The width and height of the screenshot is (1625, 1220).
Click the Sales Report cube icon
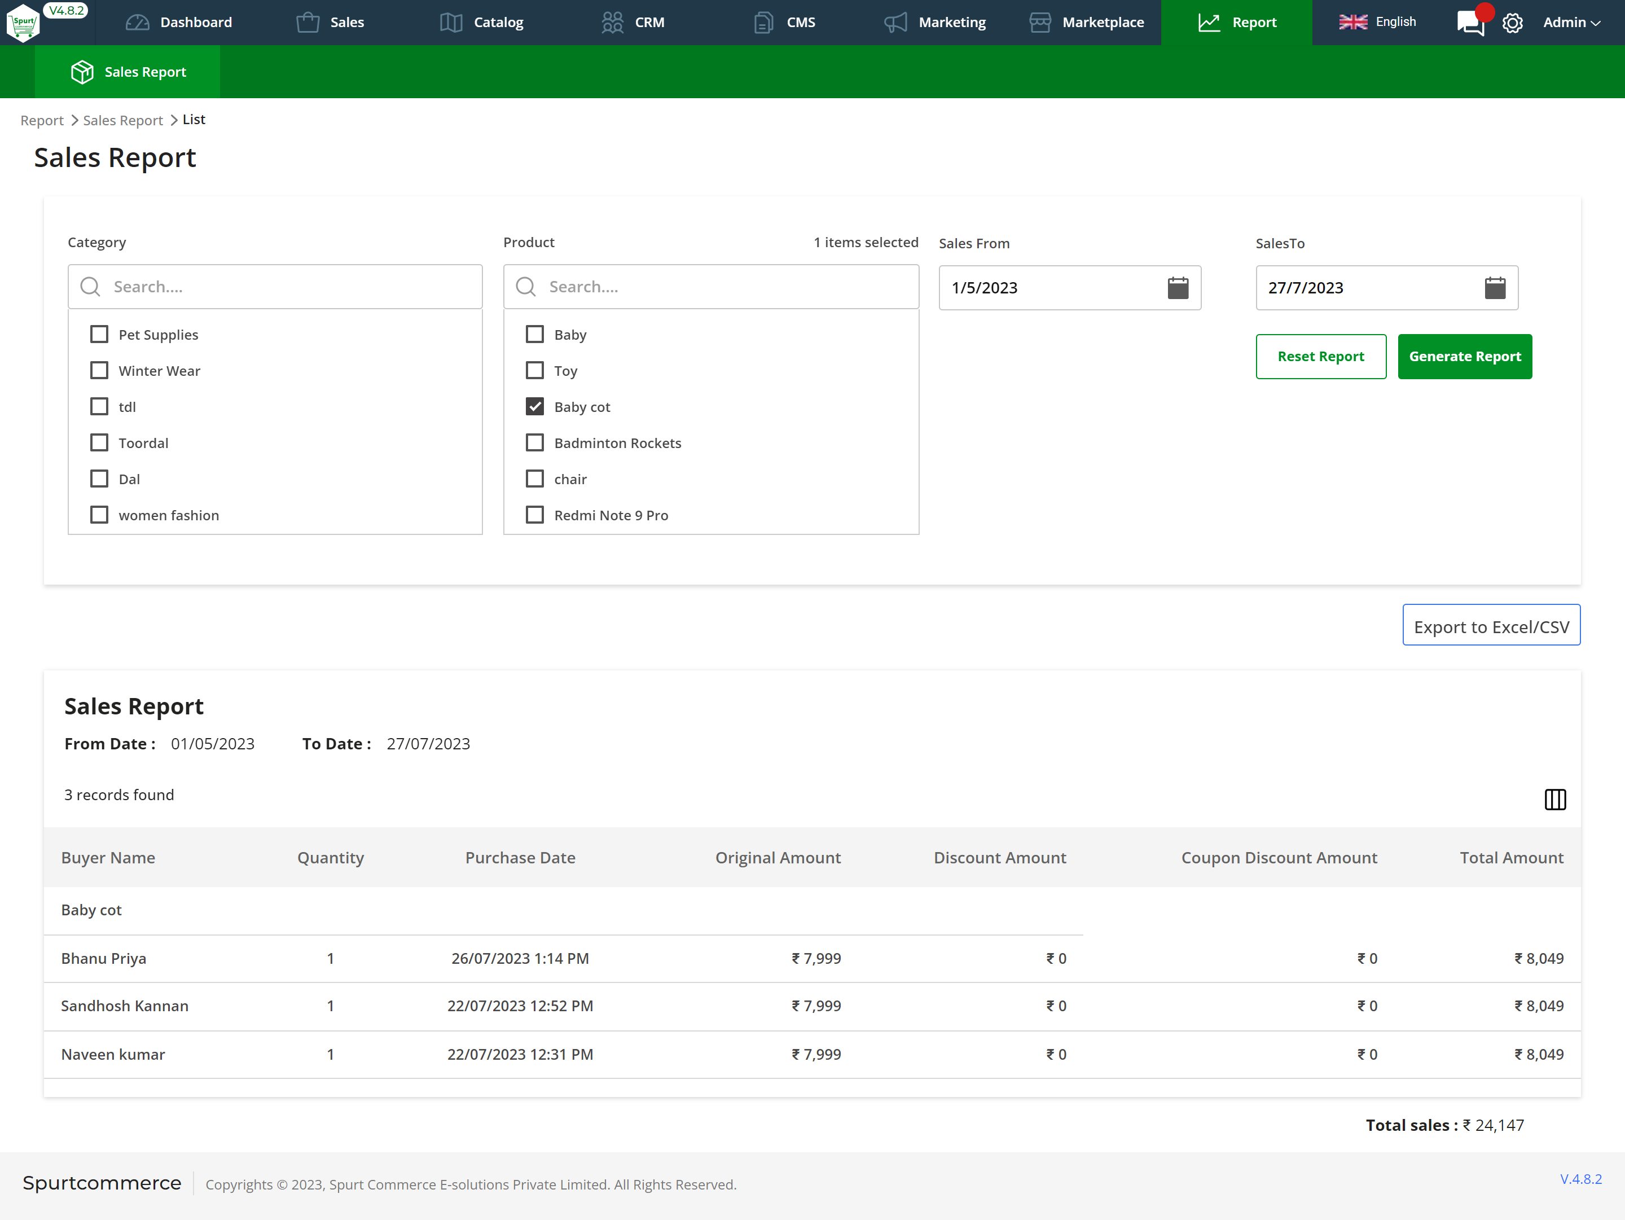(82, 72)
